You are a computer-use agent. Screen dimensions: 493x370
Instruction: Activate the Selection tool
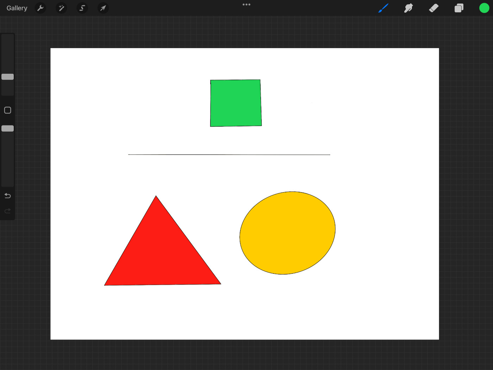(82, 8)
